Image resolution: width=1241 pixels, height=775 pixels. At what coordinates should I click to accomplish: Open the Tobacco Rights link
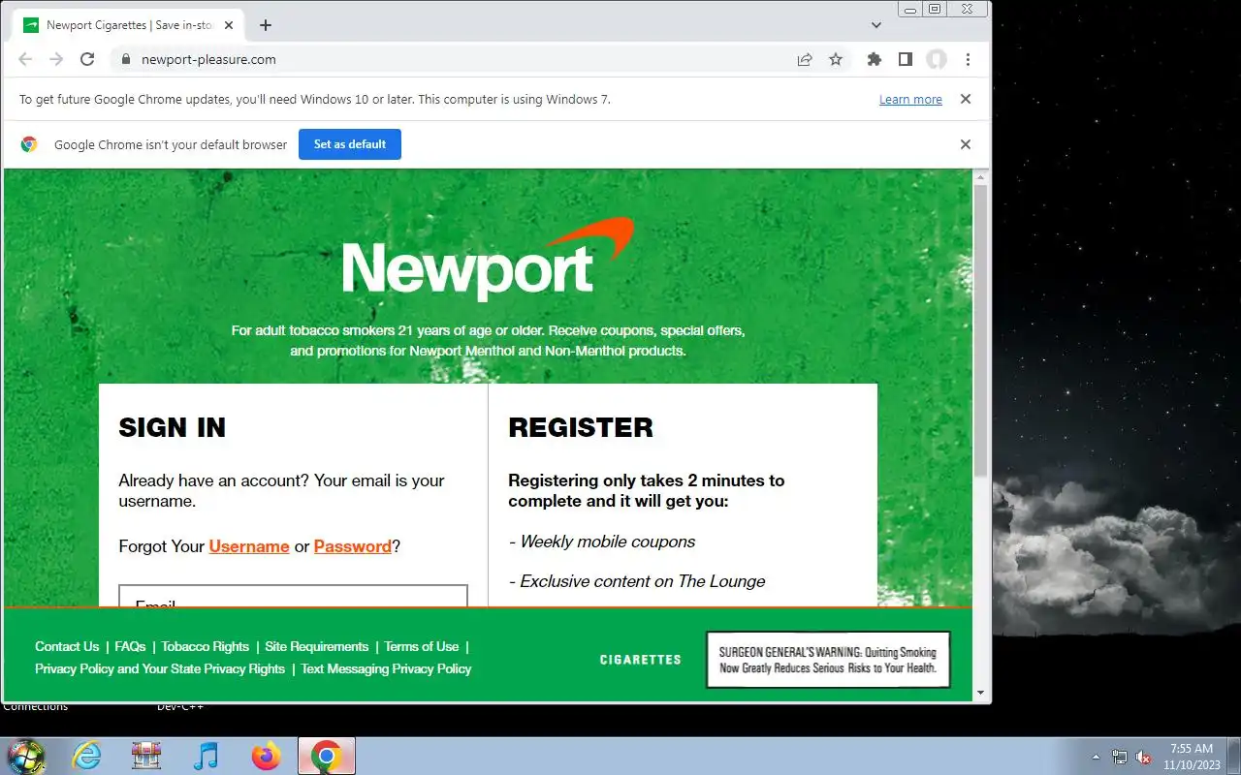click(206, 646)
